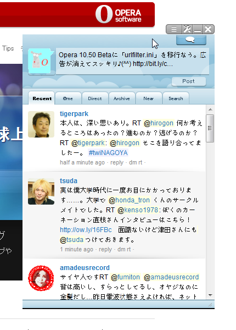Open the widget settings wrench icon

tap(187, 29)
